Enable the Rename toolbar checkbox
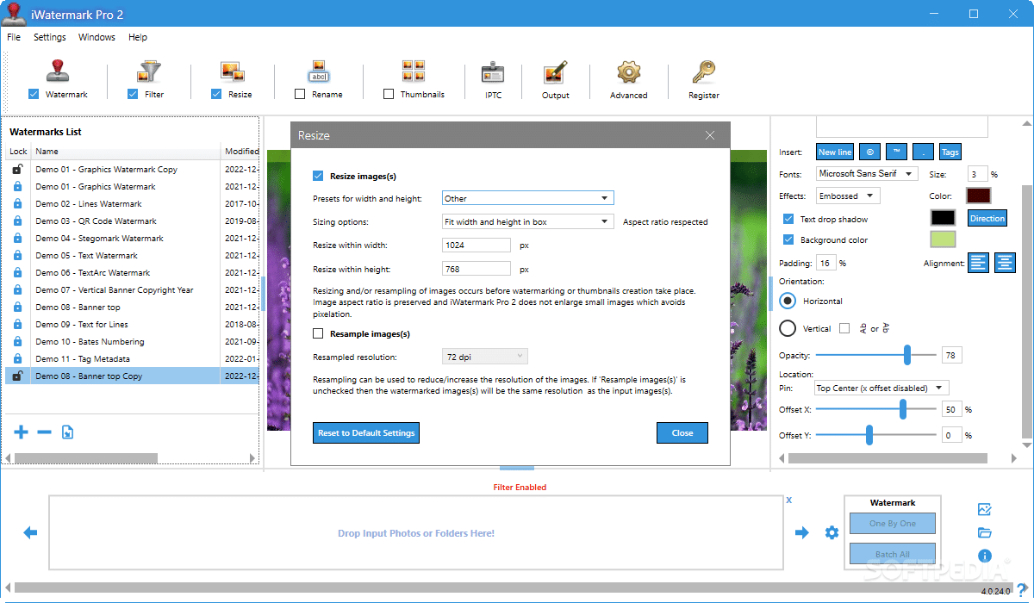Image resolution: width=1034 pixels, height=603 pixels. (x=300, y=94)
